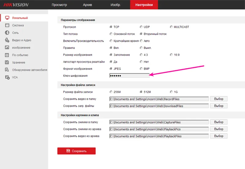Click the Хранение storage disk icon
The height and width of the screenshot is (169, 245).
coord(7,63)
